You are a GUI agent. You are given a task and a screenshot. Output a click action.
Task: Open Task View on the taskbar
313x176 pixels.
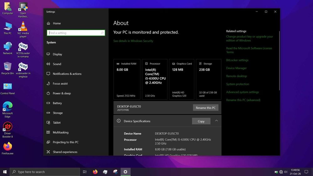(85, 172)
